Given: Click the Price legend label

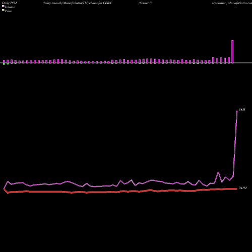Looking at the screenshot, I should tap(8, 11).
